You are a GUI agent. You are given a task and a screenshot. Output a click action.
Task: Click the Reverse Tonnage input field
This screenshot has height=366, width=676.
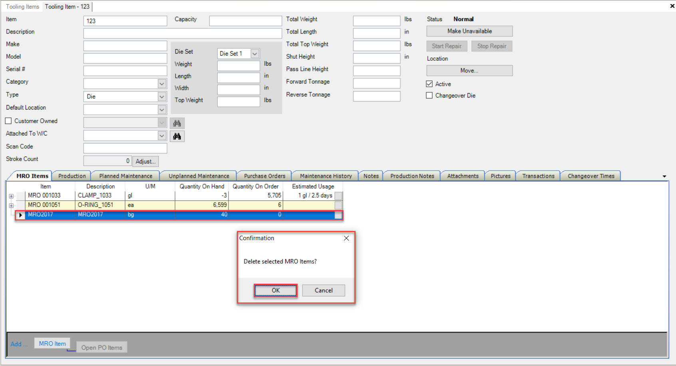pos(376,96)
